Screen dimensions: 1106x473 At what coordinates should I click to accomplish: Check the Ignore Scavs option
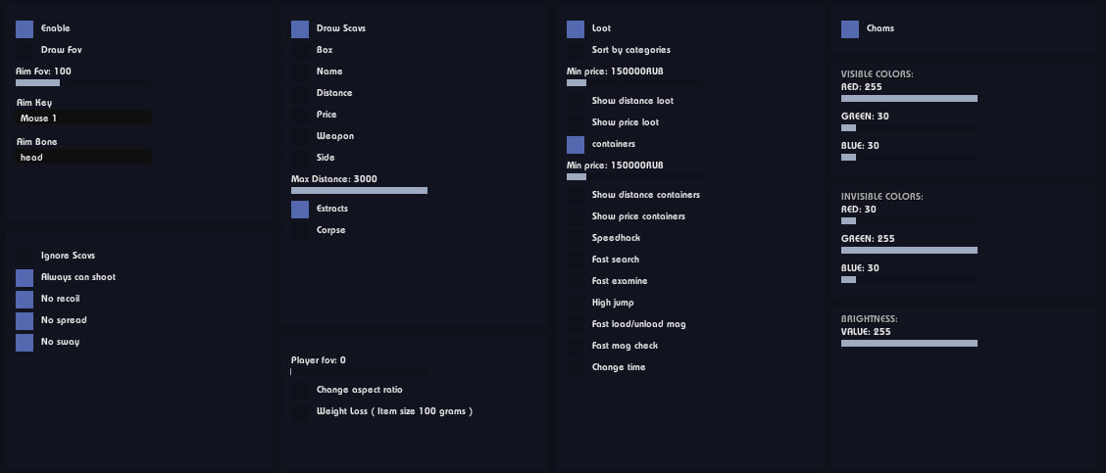[25, 256]
